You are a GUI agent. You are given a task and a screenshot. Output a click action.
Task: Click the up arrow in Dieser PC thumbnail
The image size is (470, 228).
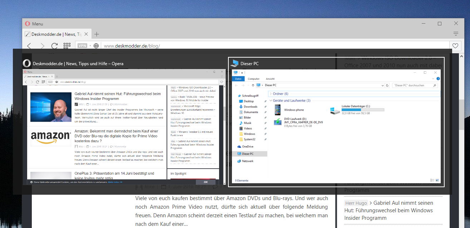253,85
